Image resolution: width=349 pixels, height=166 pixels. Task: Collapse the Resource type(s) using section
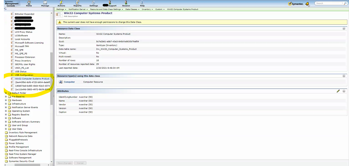pyautogui.click(x=344, y=76)
